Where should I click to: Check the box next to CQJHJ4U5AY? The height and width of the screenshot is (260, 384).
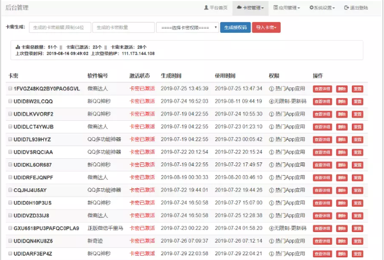pos(10,190)
